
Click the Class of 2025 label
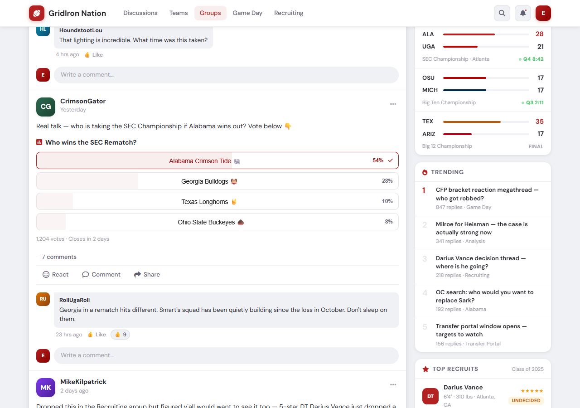527,369
